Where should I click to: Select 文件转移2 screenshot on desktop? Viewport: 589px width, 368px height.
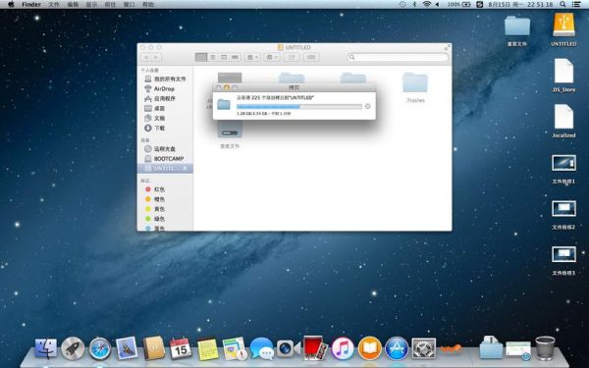coord(563,215)
